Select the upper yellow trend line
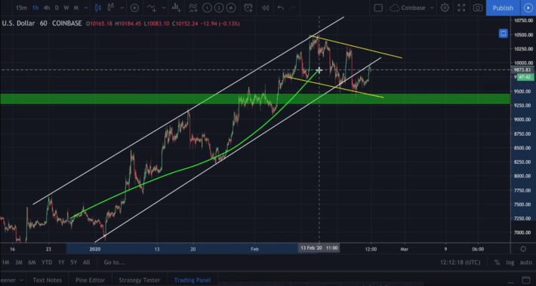Screen dimensions: 536x286 click(x=356, y=47)
